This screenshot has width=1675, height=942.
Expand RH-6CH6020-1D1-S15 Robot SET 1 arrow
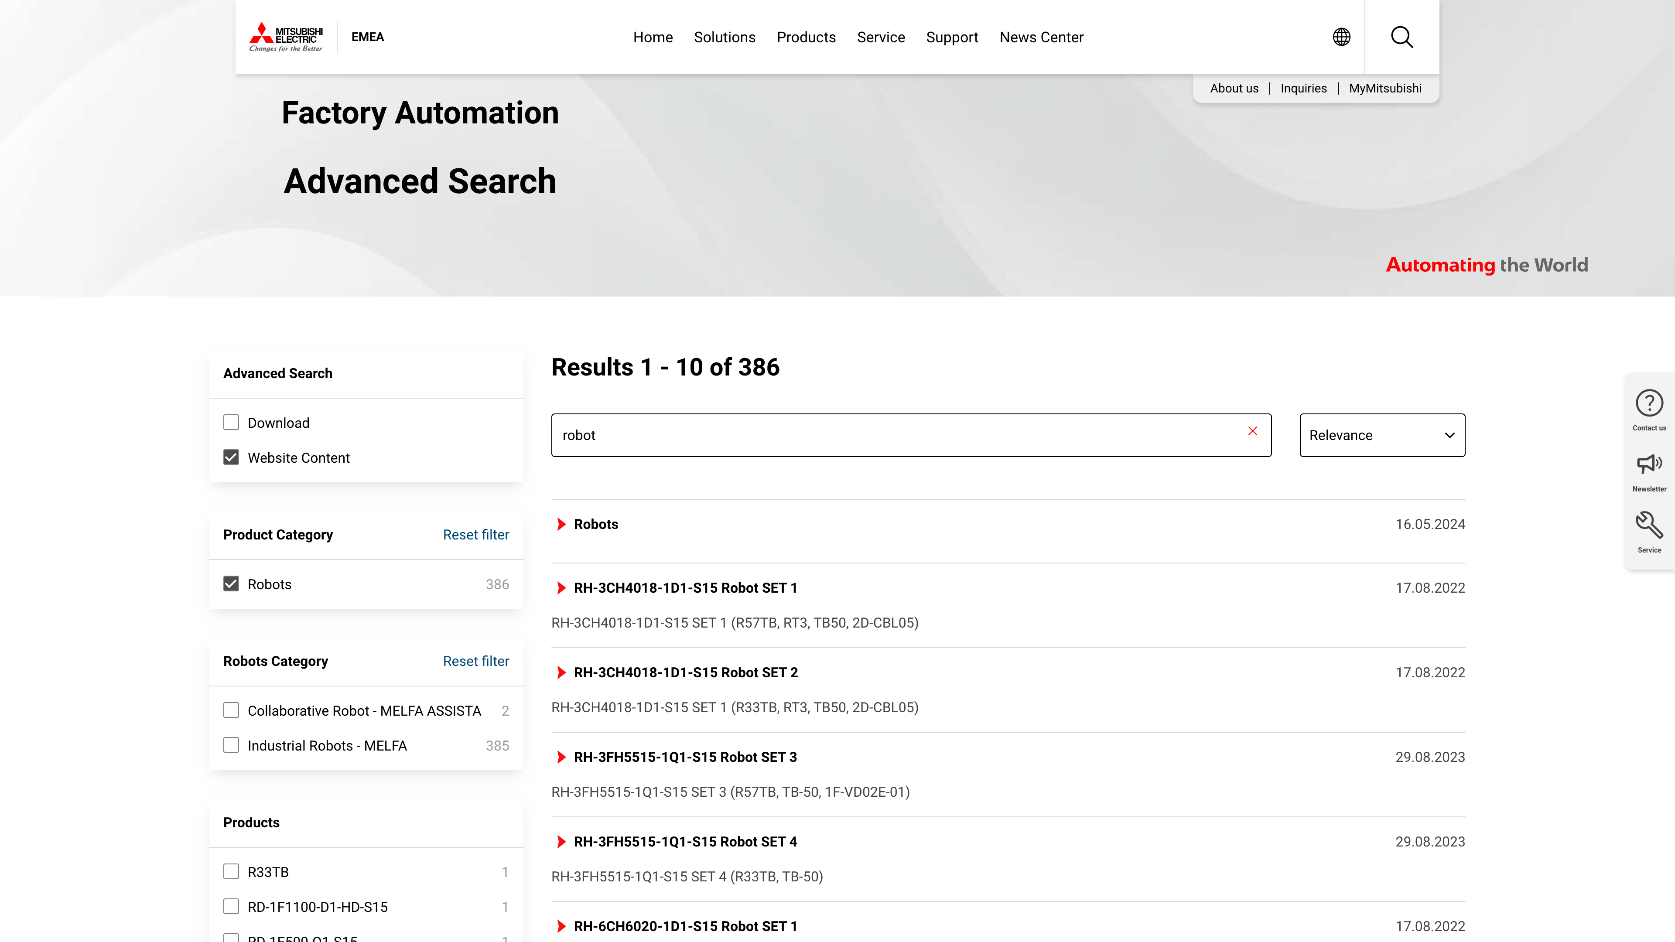(x=562, y=926)
